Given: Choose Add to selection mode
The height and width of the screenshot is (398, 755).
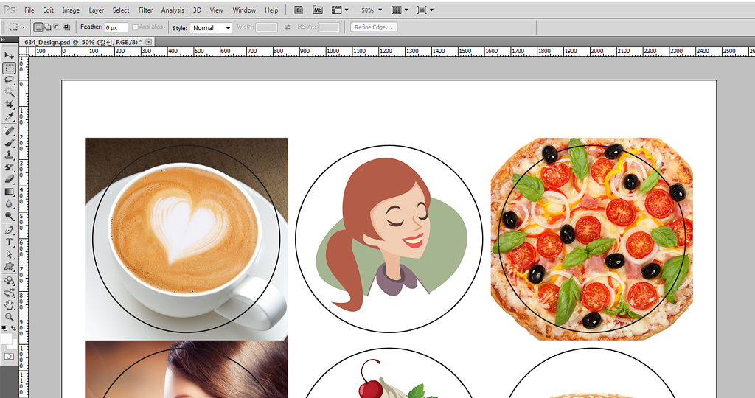Looking at the screenshot, I should click(47, 27).
